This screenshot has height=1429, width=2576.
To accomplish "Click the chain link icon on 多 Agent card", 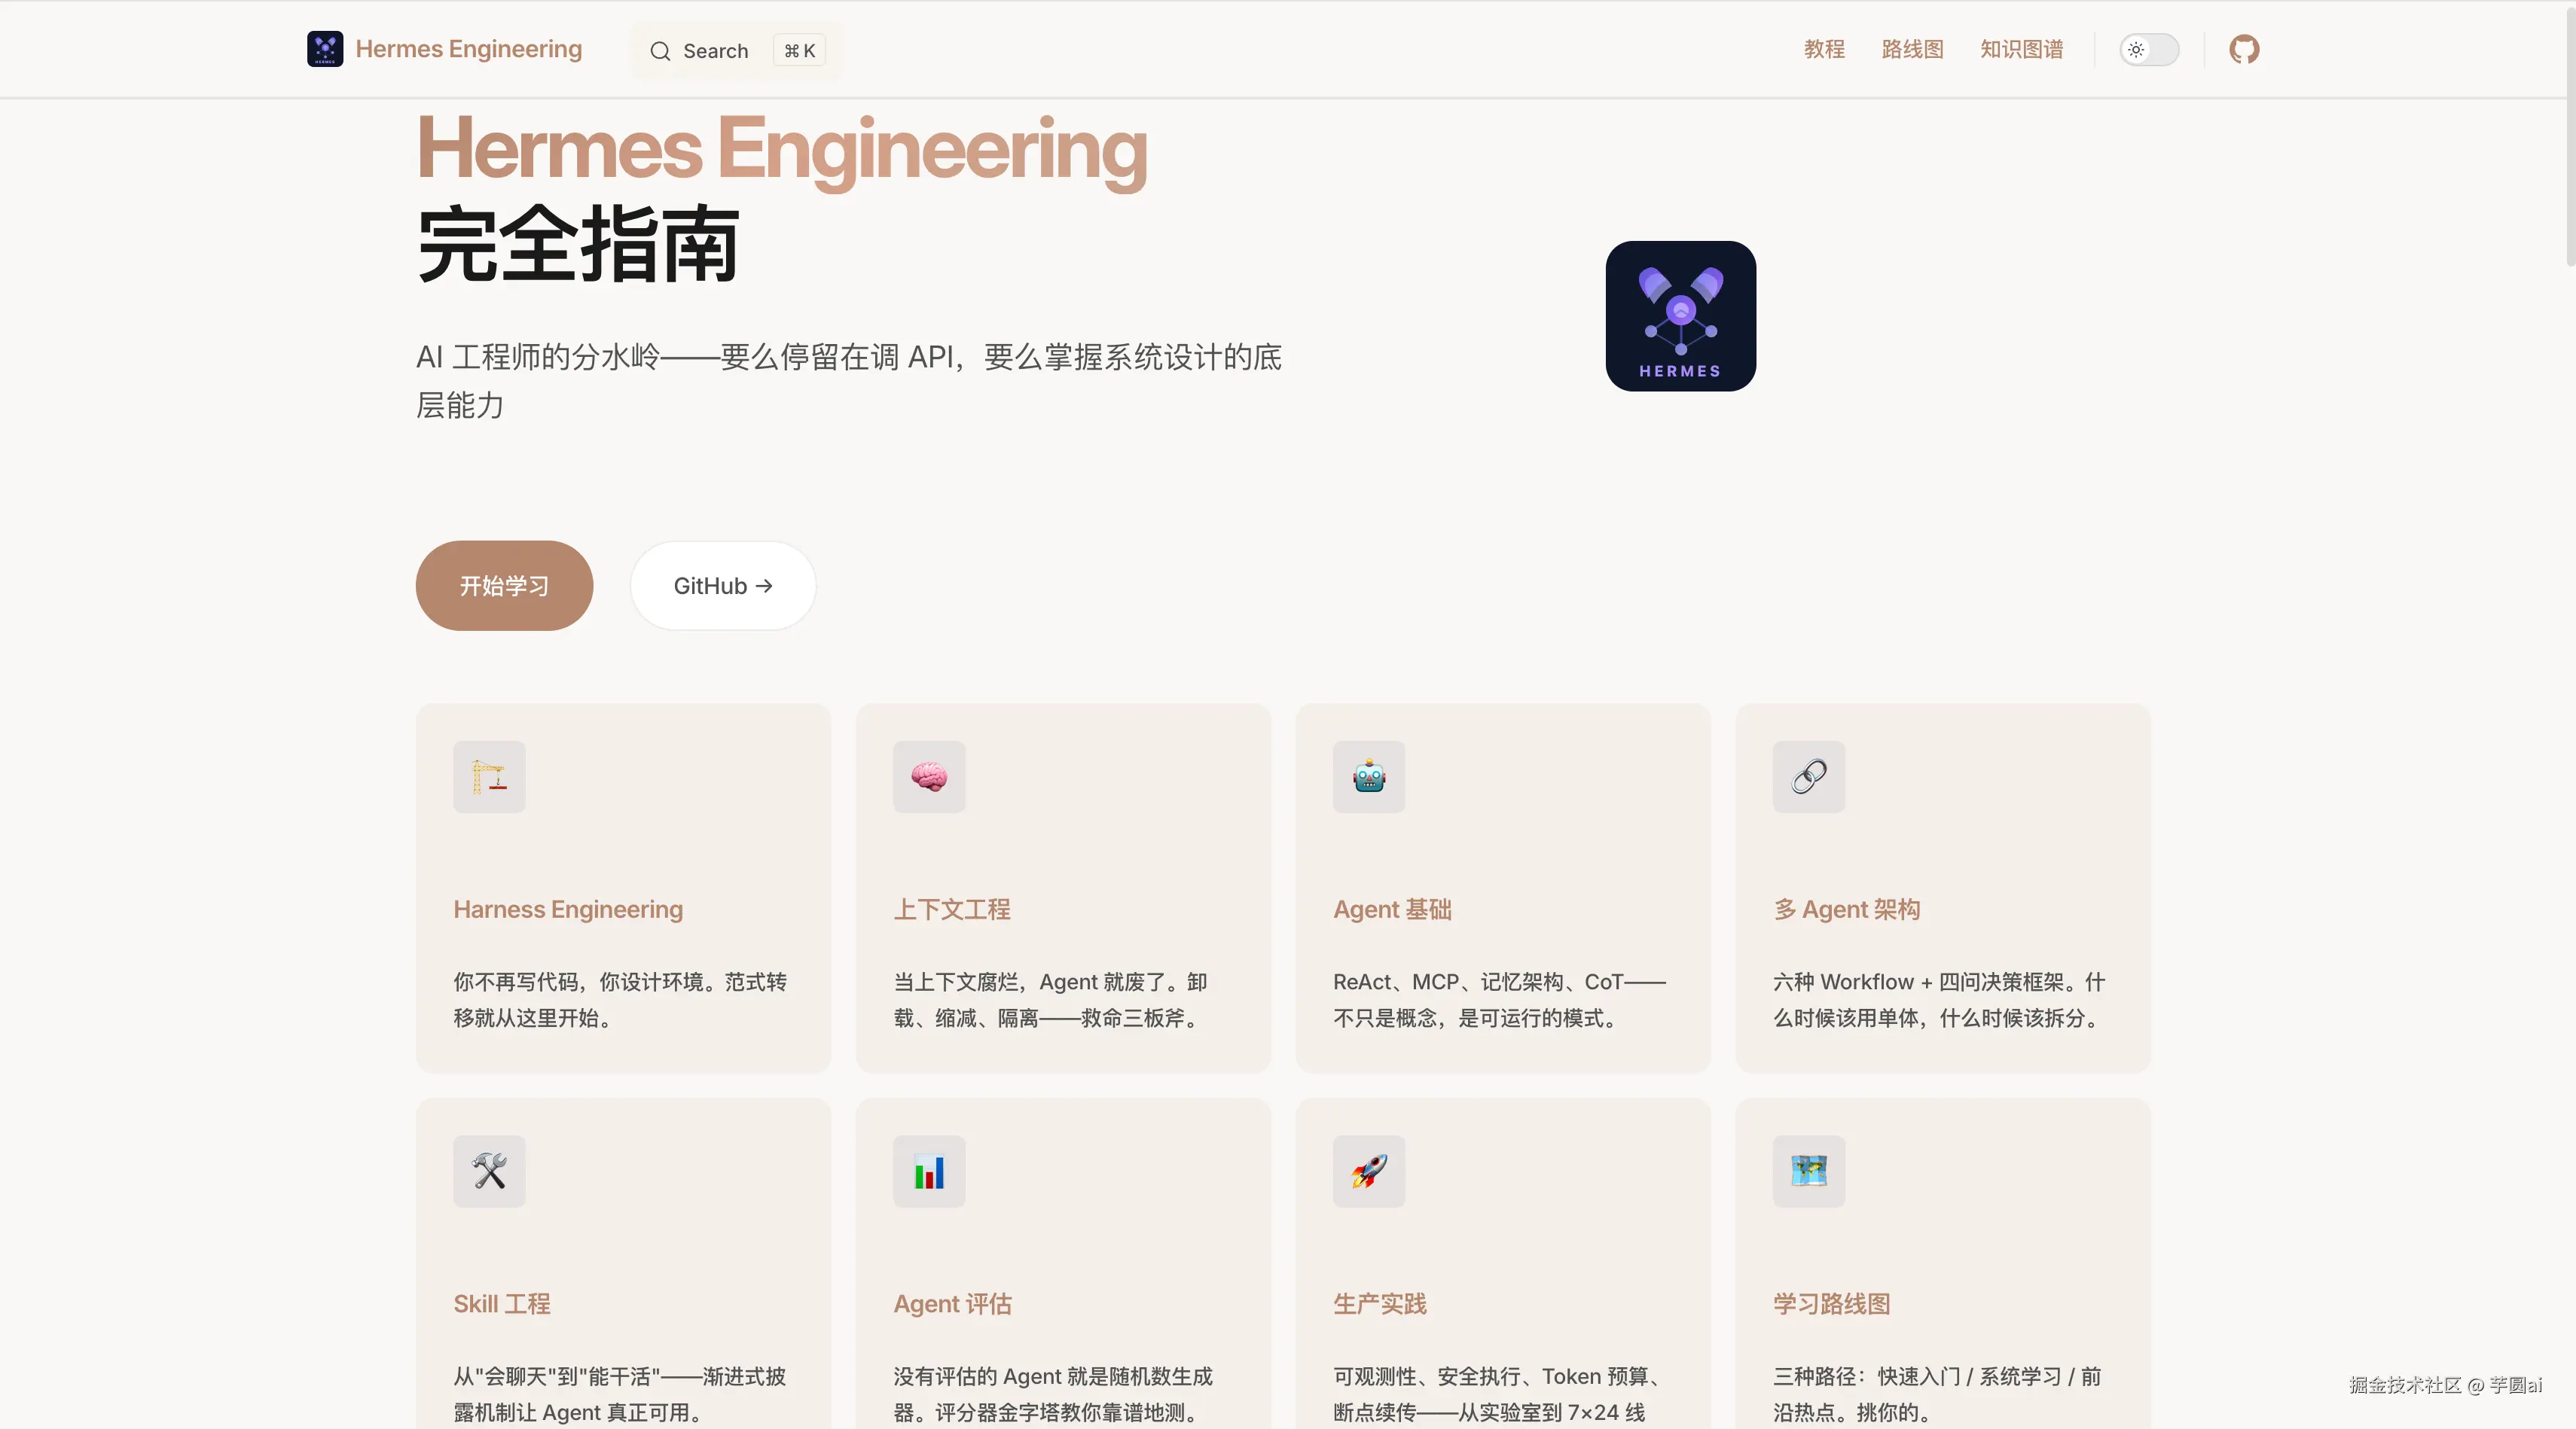I will tap(1809, 776).
